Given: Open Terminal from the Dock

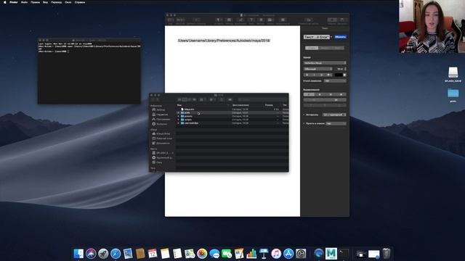Looking at the screenshot, I should (344, 254).
